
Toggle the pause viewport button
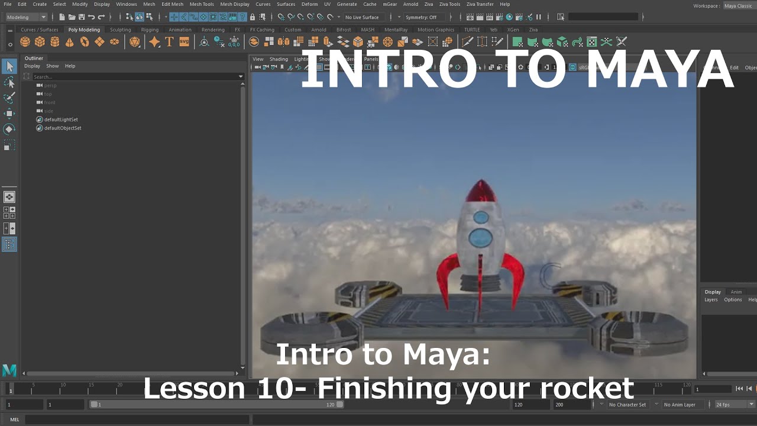tap(539, 17)
